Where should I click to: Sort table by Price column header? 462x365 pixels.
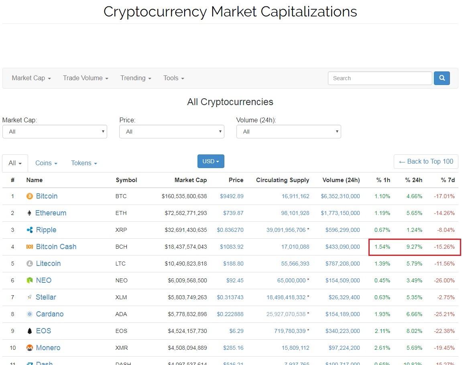tap(236, 180)
